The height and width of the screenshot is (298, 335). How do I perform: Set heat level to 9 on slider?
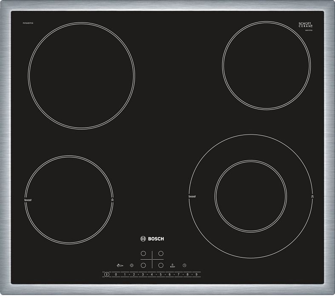click(x=196, y=275)
